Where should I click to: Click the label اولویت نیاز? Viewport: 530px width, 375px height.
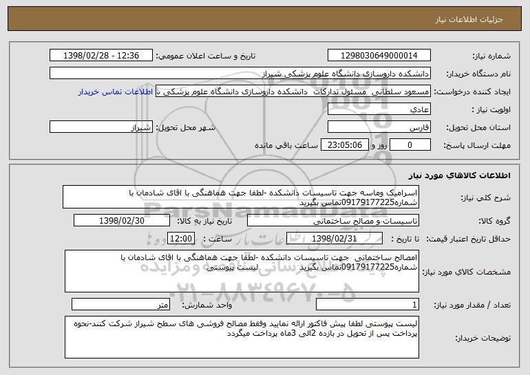point(491,109)
